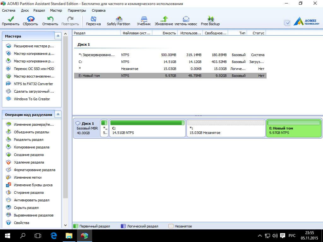Collapse the Мастера panel
323x242 pixels.
58,36
